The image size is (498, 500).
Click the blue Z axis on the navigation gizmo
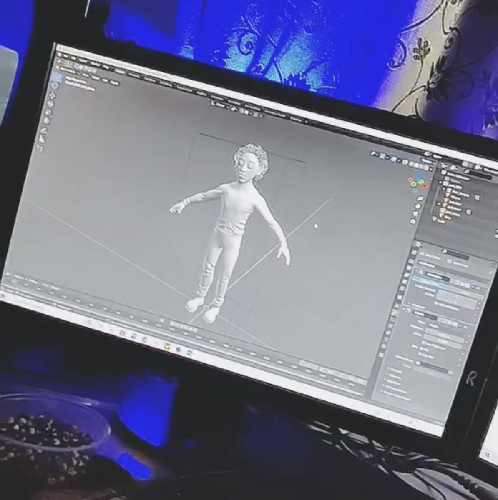pyautogui.click(x=420, y=175)
